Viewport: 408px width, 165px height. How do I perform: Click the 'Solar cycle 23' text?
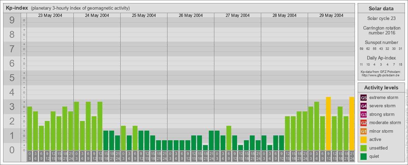[x=381, y=19]
